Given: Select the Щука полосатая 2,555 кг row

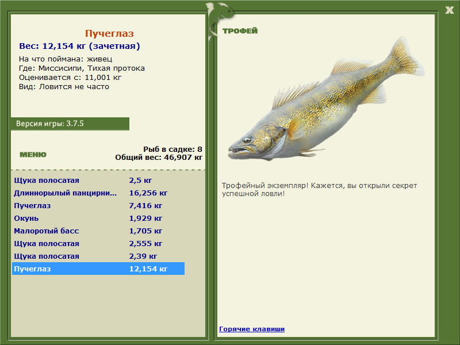Looking at the screenshot, I should click(x=98, y=243).
